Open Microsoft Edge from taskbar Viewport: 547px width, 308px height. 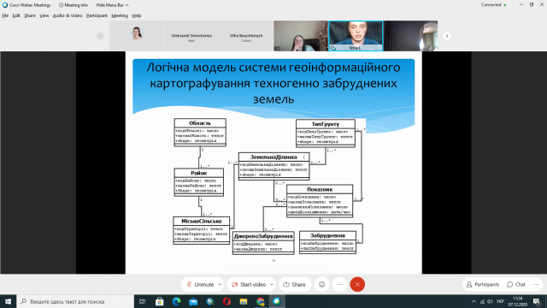pyautogui.click(x=176, y=301)
